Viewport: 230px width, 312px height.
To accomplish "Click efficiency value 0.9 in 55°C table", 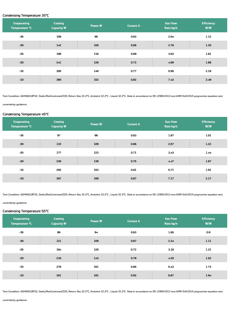I will coord(209,232).
